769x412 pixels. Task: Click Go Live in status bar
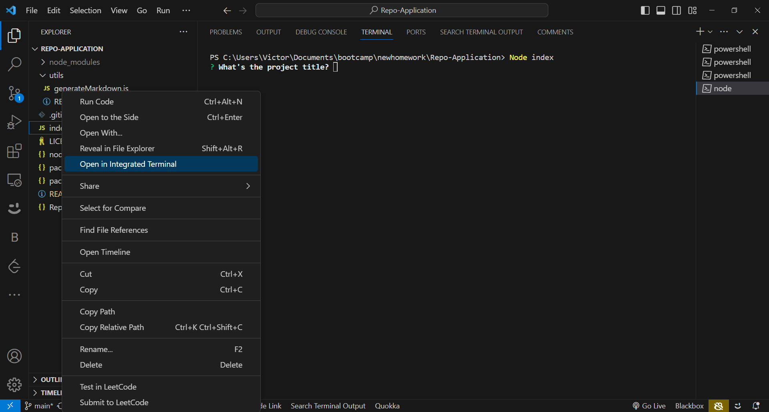pyautogui.click(x=649, y=406)
